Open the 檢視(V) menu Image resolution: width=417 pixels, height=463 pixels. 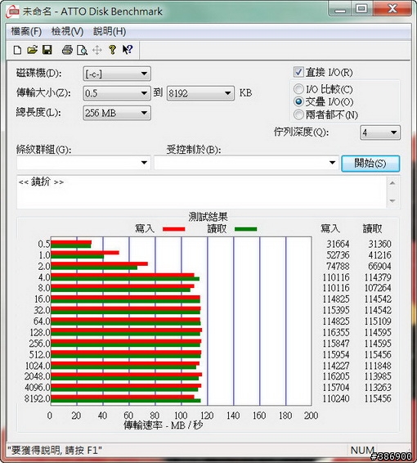pyautogui.click(x=67, y=31)
